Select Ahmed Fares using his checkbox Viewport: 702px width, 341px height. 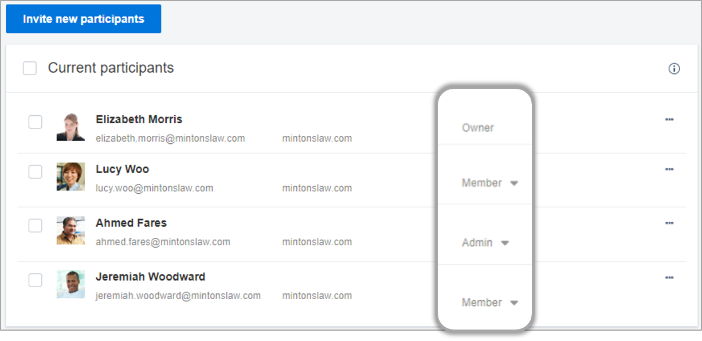coord(36,225)
